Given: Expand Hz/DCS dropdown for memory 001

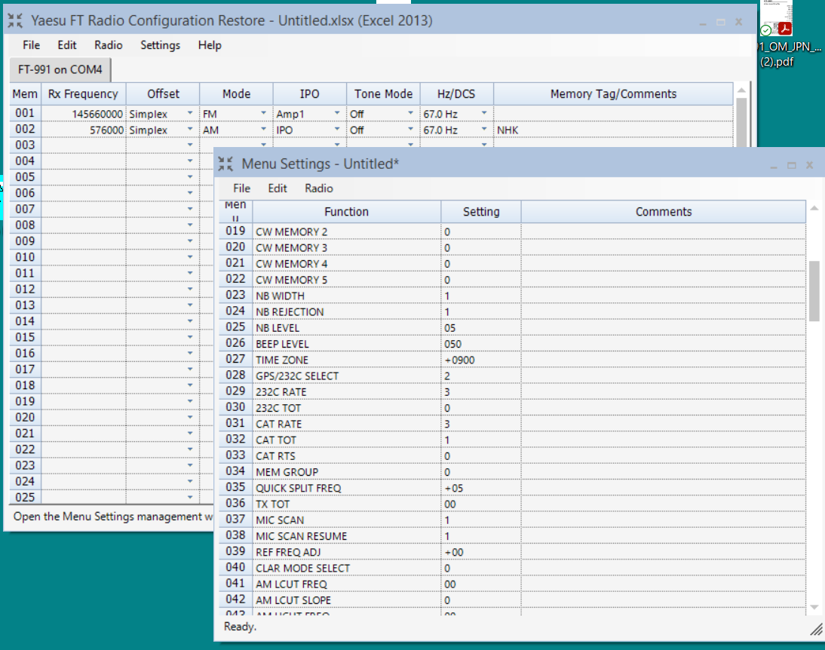Looking at the screenshot, I should pyautogui.click(x=484, y=114).
